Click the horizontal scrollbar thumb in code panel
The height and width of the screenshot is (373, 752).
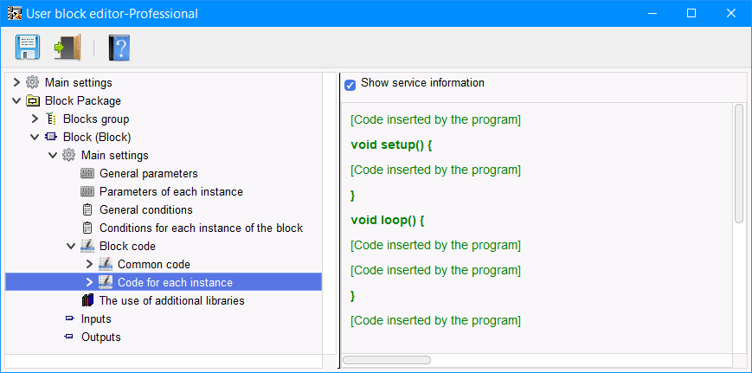pyautogui.click(x=387, y=359)
